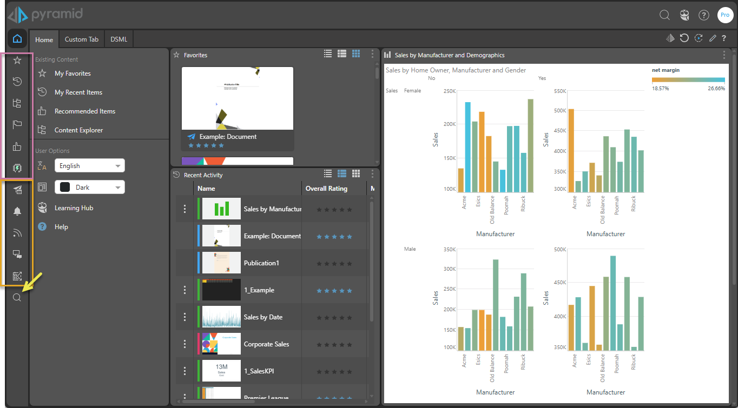Viewport: 738px width, 408px height.
Task: Click magnifier search icon in left sidebar
Action: pyautogui.click(x=17, y=298)
